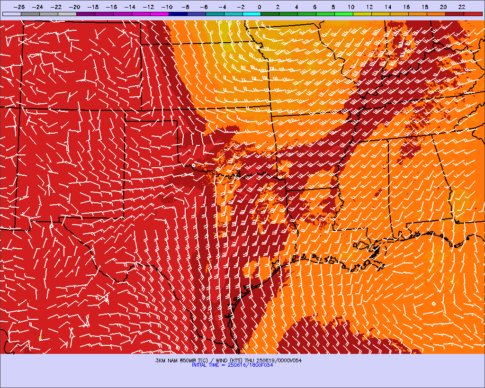
Task: Pick the teal swatch between -6 and -4
Action: pyautogui.click(x=215, y=14)
